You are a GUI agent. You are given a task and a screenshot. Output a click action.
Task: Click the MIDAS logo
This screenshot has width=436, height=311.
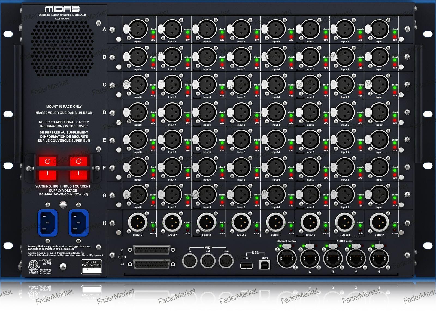pos(62,9)
